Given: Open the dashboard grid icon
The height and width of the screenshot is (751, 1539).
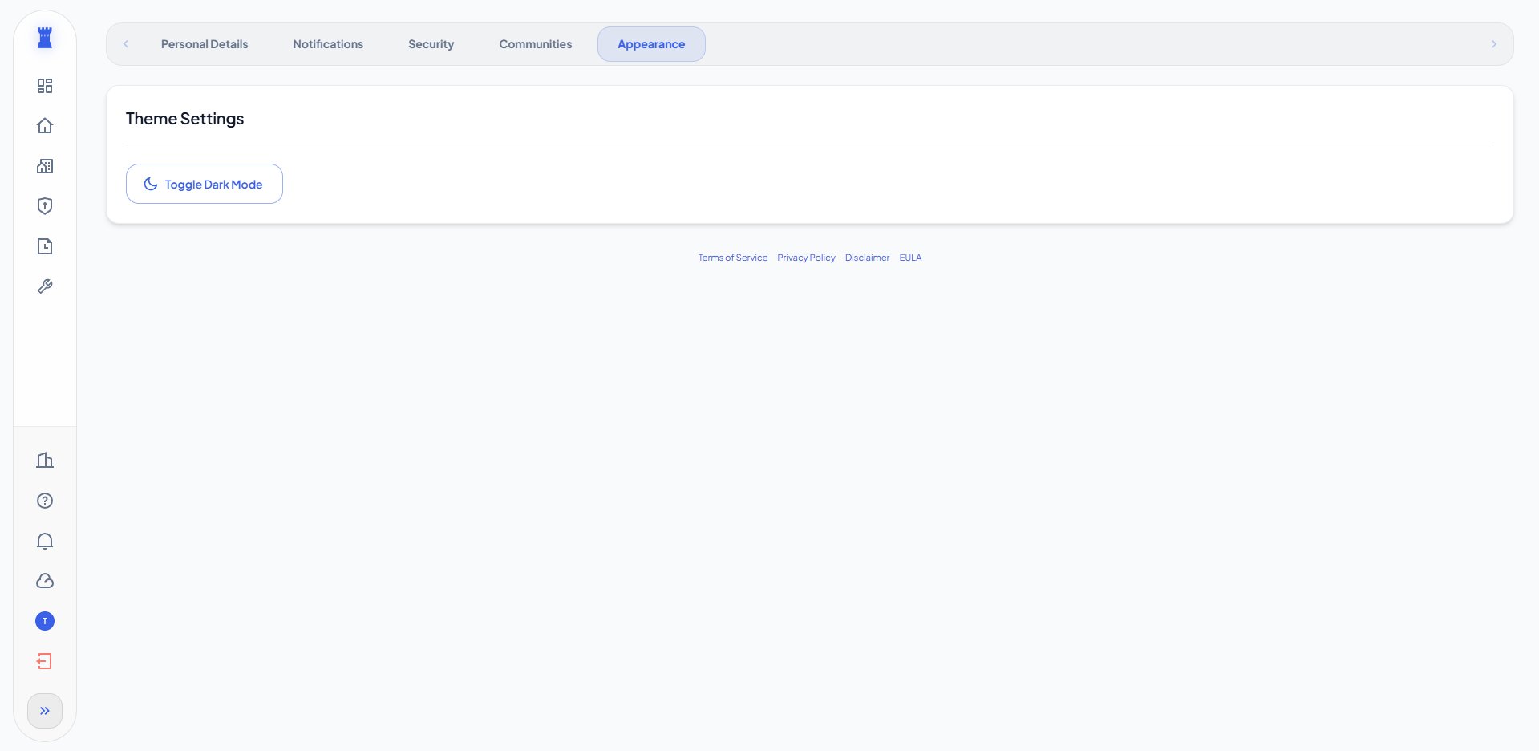Looking at the screenshot, I should click(45, 86).
